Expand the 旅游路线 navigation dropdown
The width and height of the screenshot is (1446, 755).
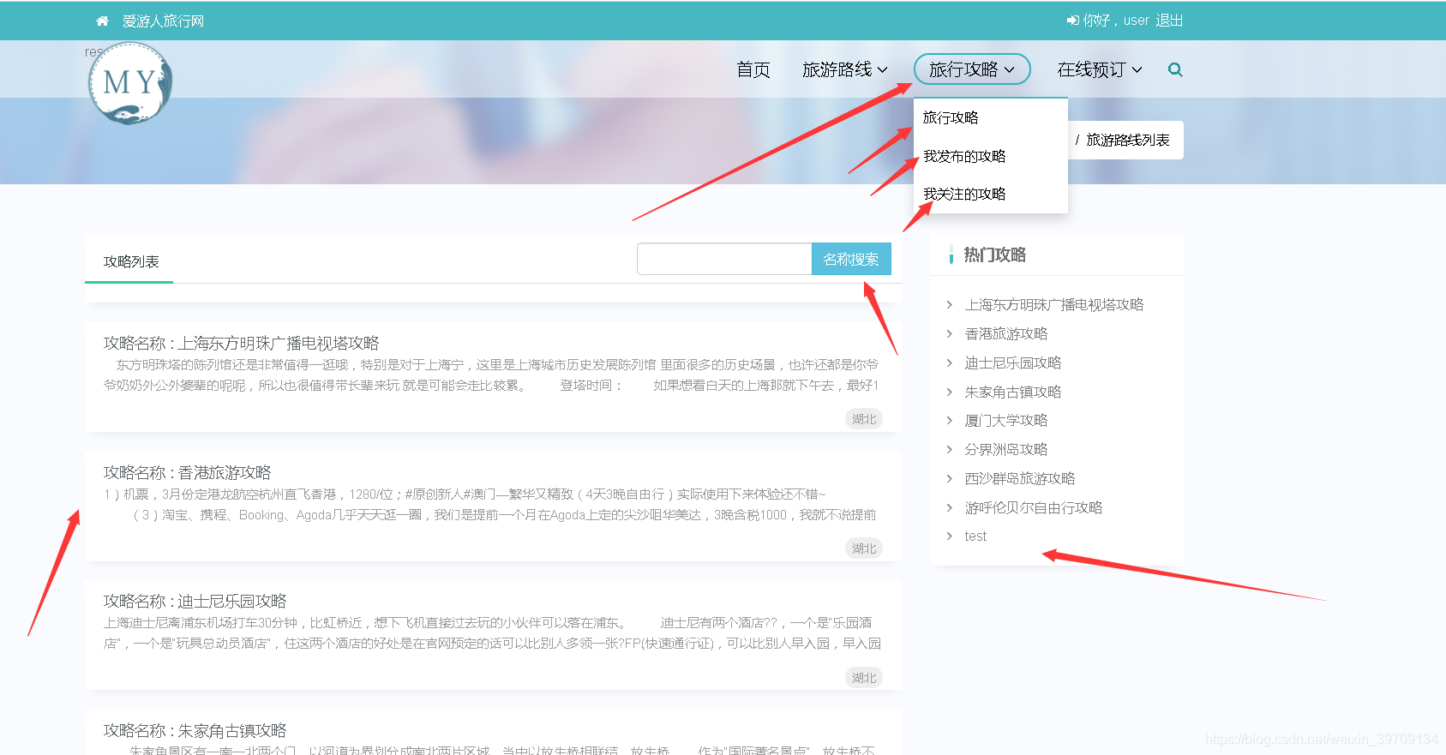pos(844,69)
